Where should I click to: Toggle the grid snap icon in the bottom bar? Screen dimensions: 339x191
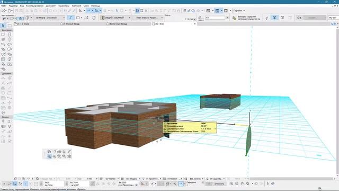coord(36,184)
